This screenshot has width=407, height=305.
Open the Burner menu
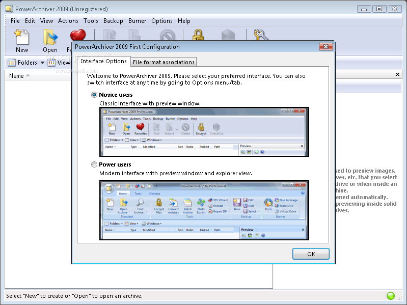(x=137, y=21)
